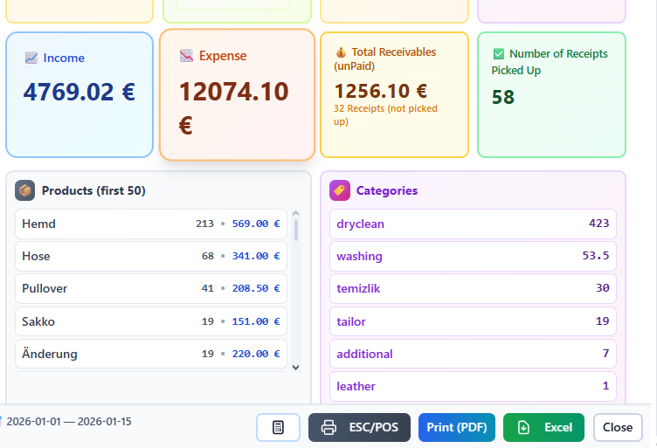Click the Products box icon
The width and height of the screenshot is (657, 448).
click(x=25, y=190)
